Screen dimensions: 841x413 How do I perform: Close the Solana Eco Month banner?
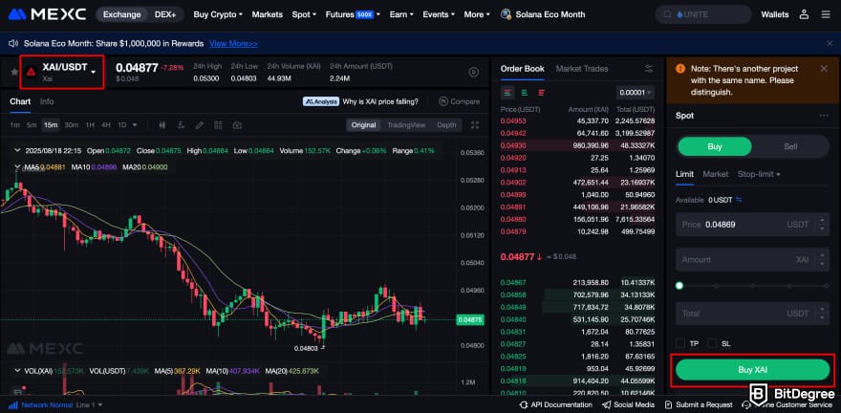coord(830,43)
